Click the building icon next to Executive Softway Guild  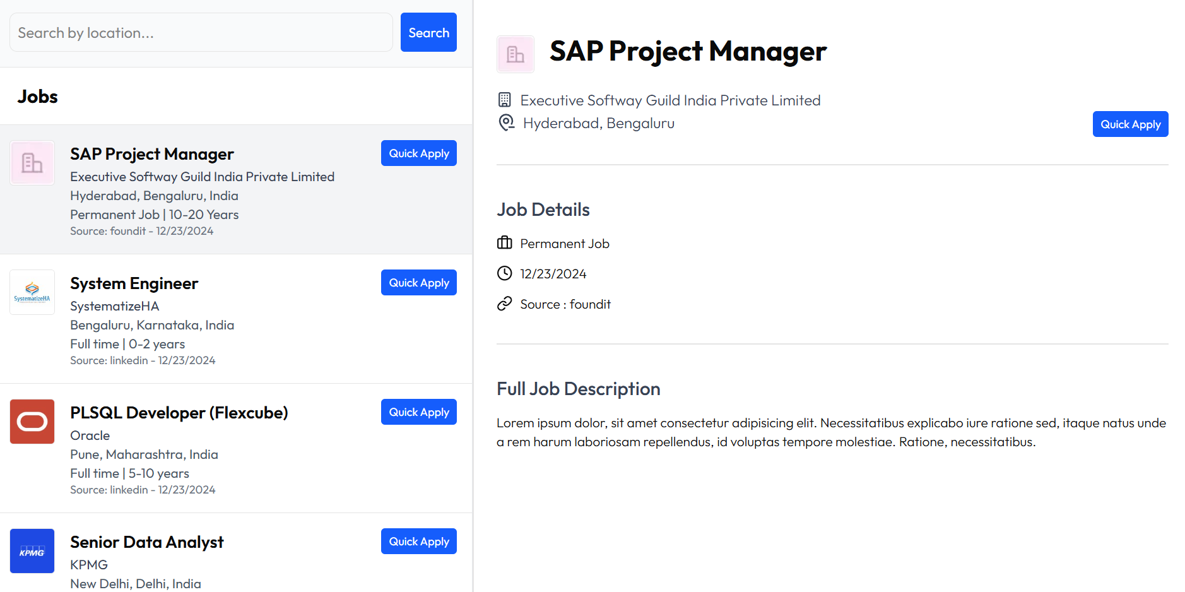(505, 100)
